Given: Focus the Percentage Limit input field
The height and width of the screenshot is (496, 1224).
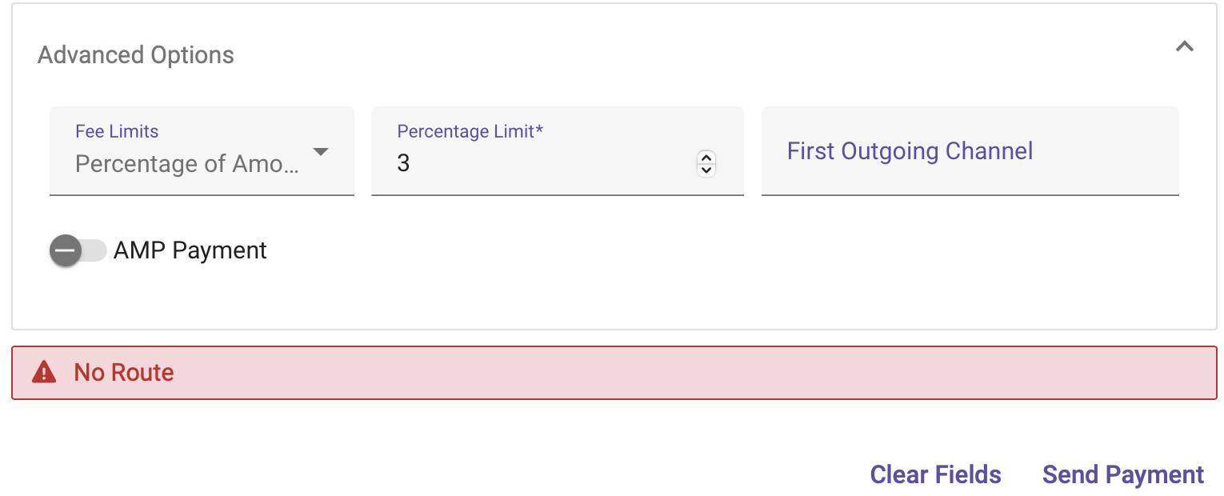Looking at the screenshot, I should coord(544,163).
